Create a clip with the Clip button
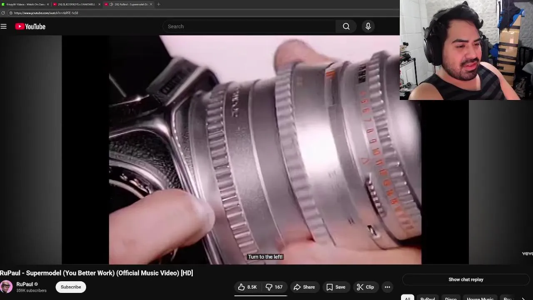Screen dimensions: 533x300 pyautogui.click(x=366, y=287)
